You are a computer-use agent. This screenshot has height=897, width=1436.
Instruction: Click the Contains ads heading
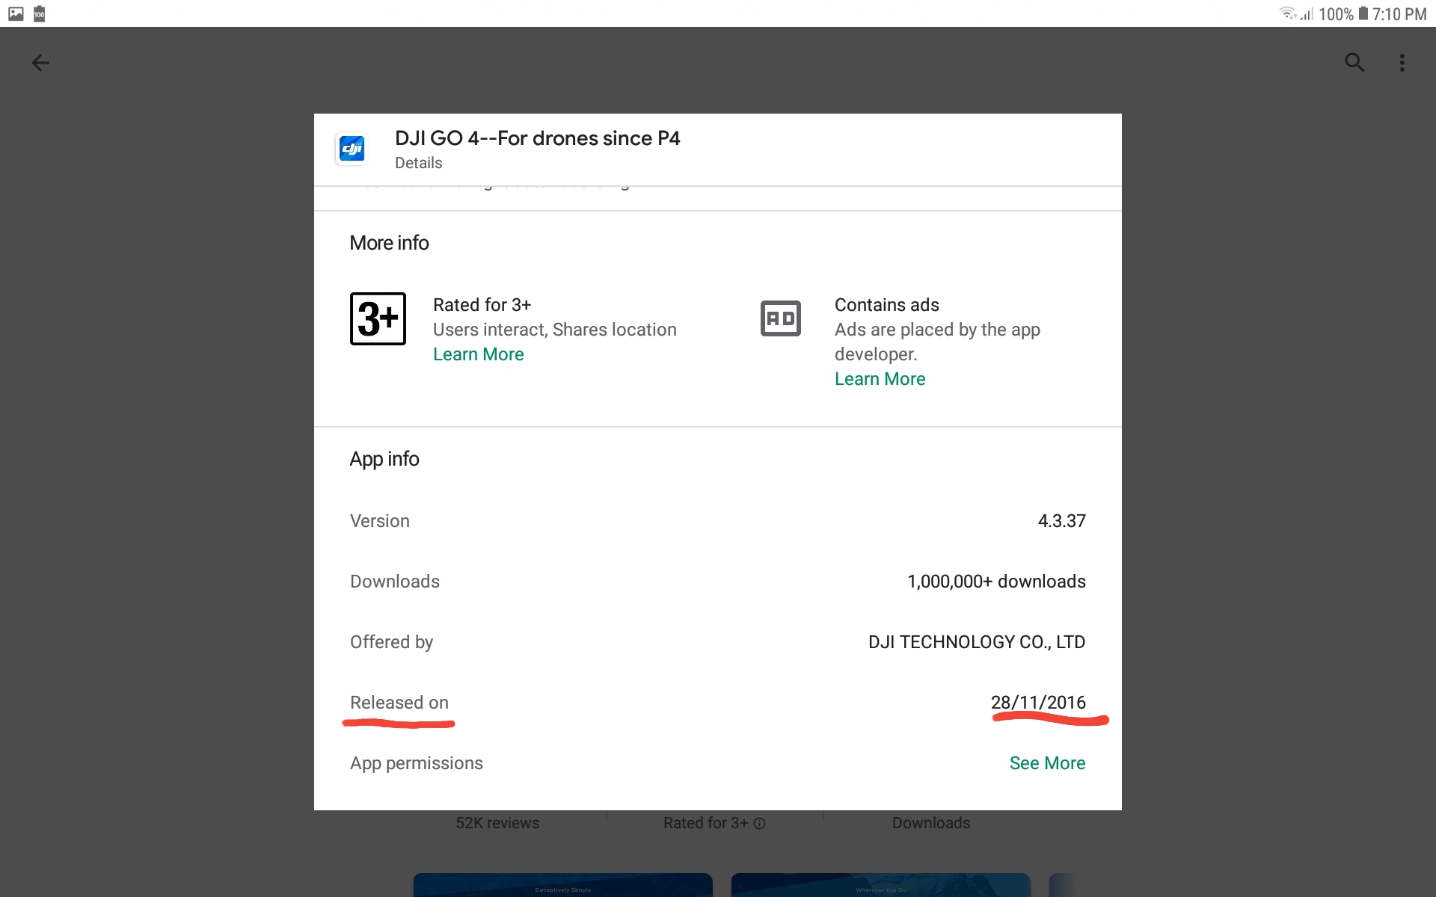pos(887,305)
